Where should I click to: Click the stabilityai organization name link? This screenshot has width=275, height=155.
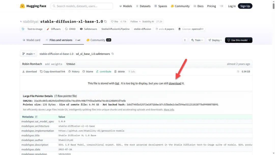coord(31,22)
